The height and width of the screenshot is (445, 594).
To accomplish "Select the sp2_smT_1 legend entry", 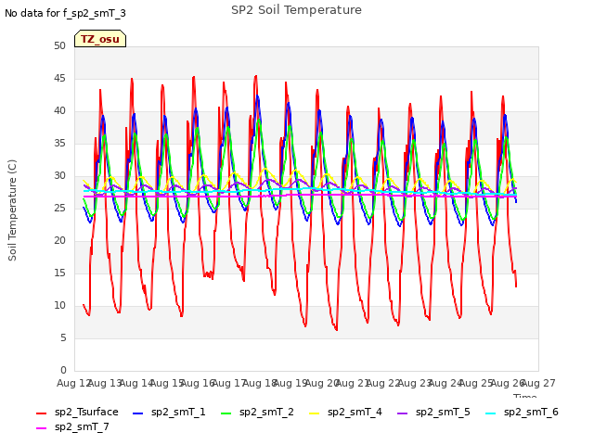I will coord(169,412).
